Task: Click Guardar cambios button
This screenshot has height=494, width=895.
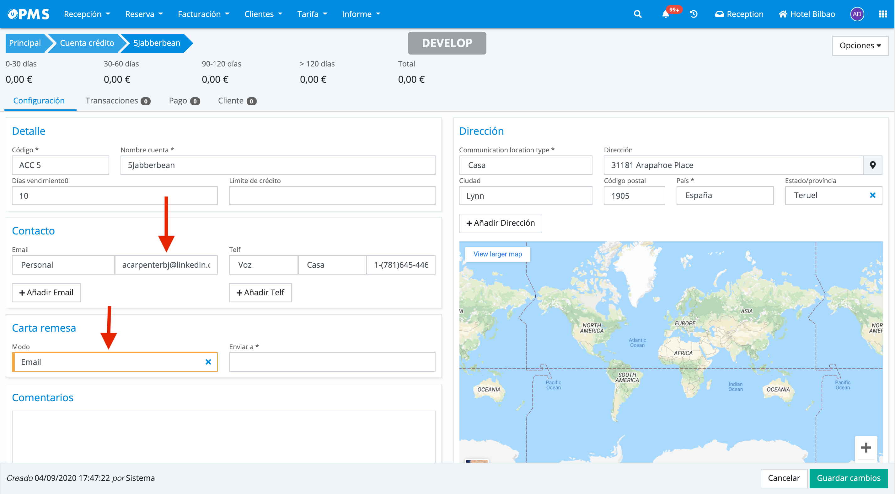Action: click(x=849, y=478)
